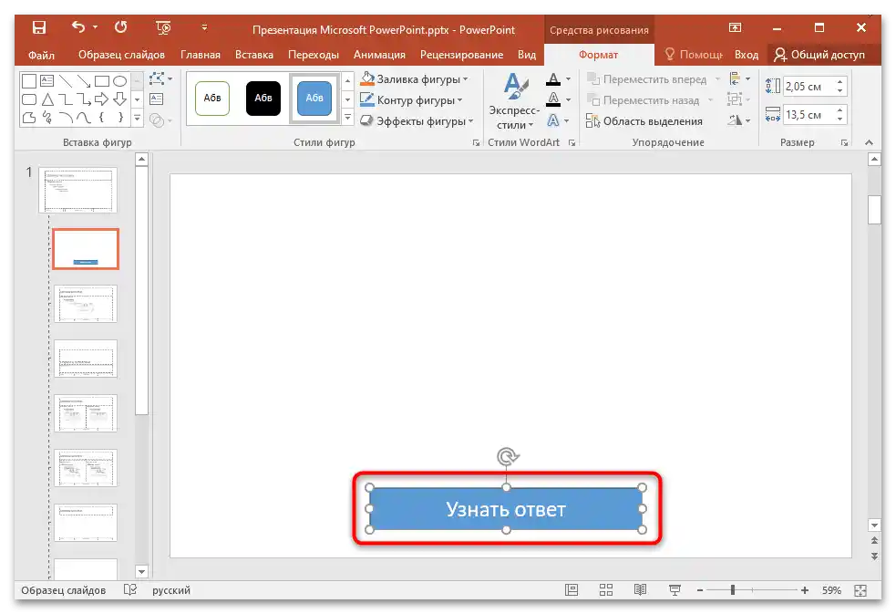Click the rotation handle above the shape

pos(508,456)
